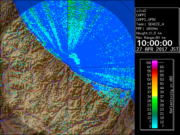
Task: Click the orange 44–50 dBZ band
Action: [155, 84]
